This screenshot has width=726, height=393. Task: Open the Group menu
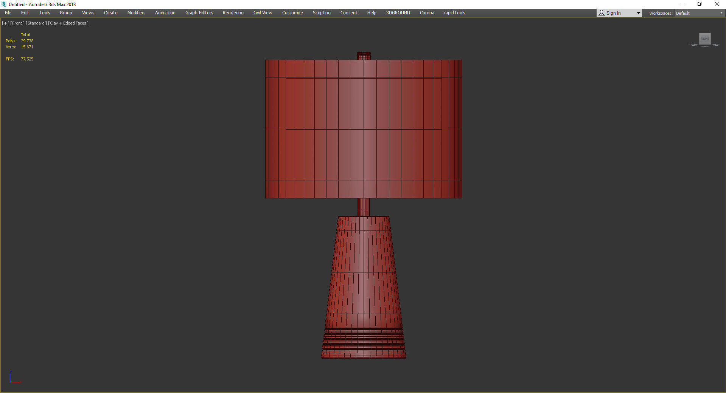[66, 13]
